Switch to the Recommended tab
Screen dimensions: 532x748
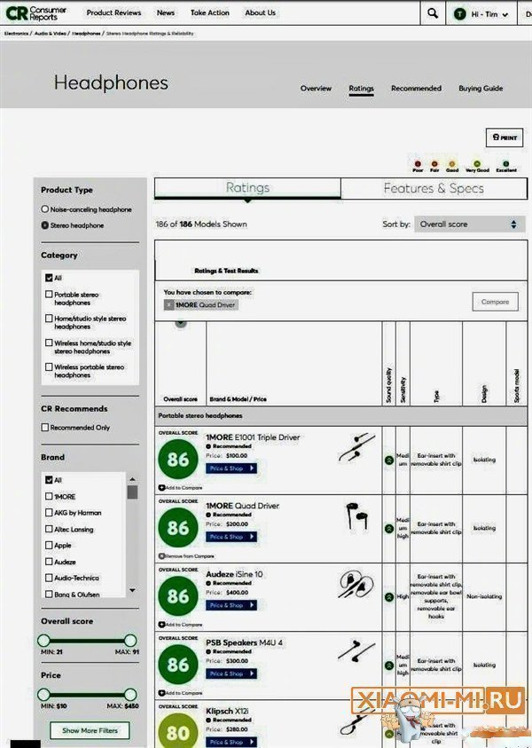click(x=416, y=88)
